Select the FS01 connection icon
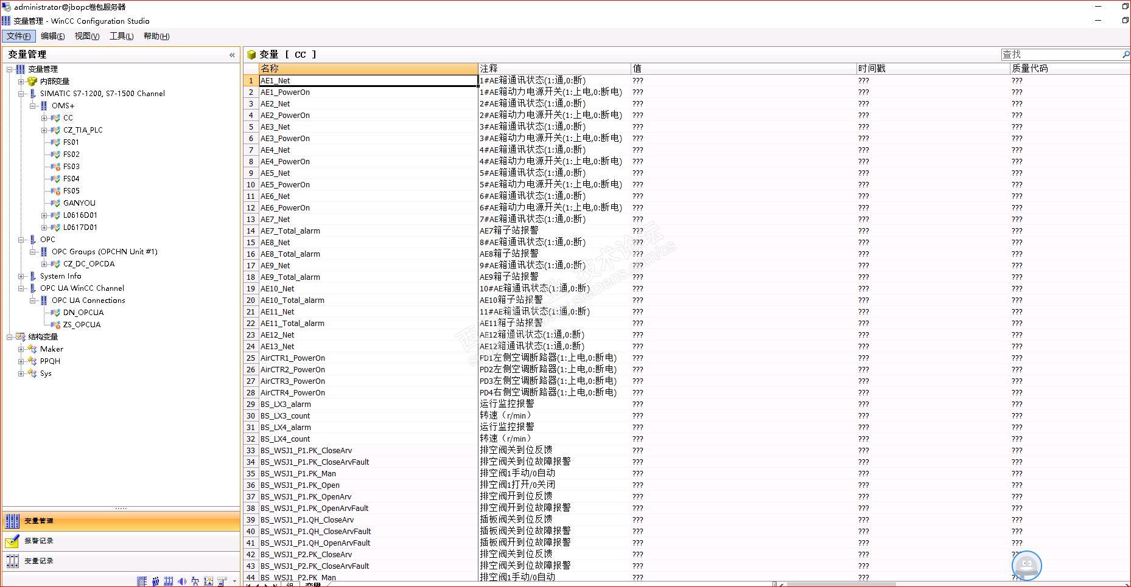 click(55, 142)
